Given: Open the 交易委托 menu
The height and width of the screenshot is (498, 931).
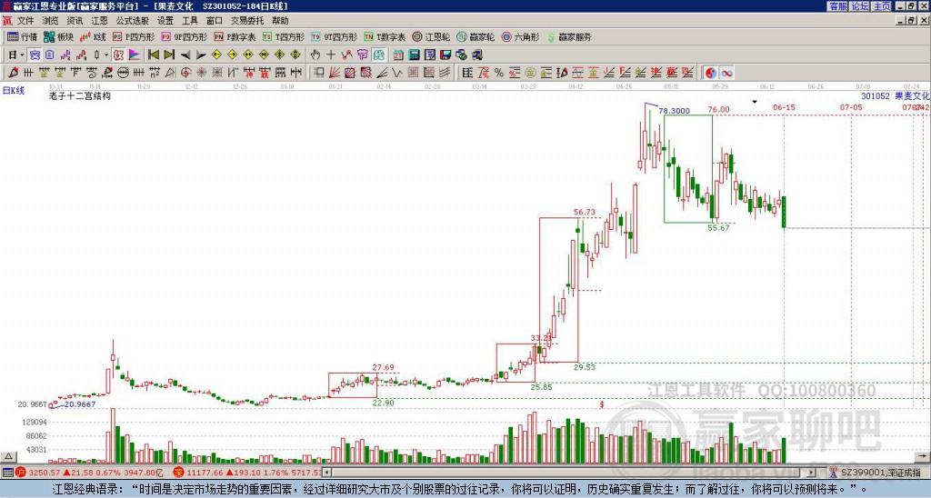Looking at the screenshot, I should [x=247, y=21].
